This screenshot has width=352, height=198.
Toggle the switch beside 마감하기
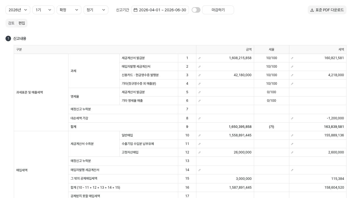tap(196, 10)
